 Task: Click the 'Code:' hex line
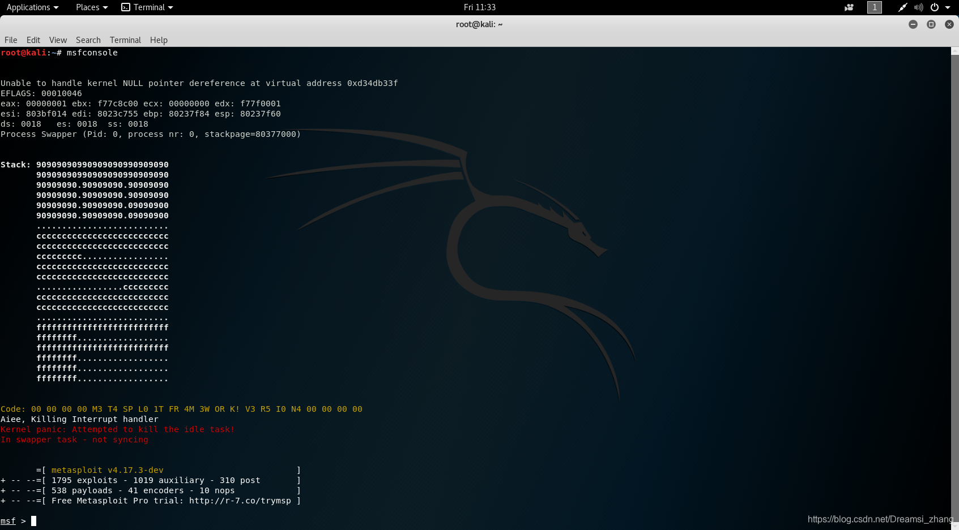pos(181,409)
